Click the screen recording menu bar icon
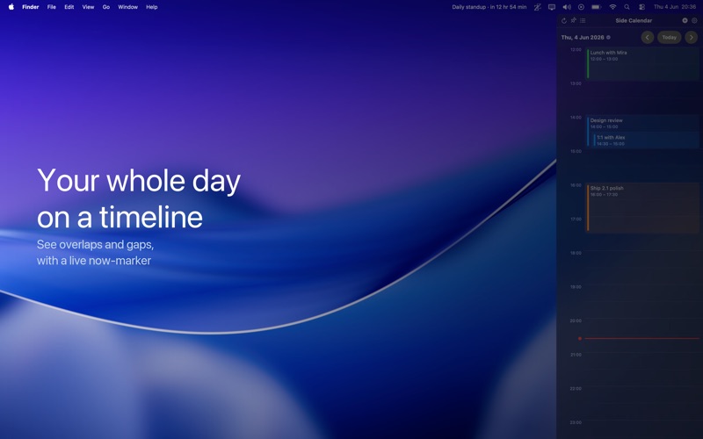The width and height of the screenshot is (703, 439). [581, 7]
